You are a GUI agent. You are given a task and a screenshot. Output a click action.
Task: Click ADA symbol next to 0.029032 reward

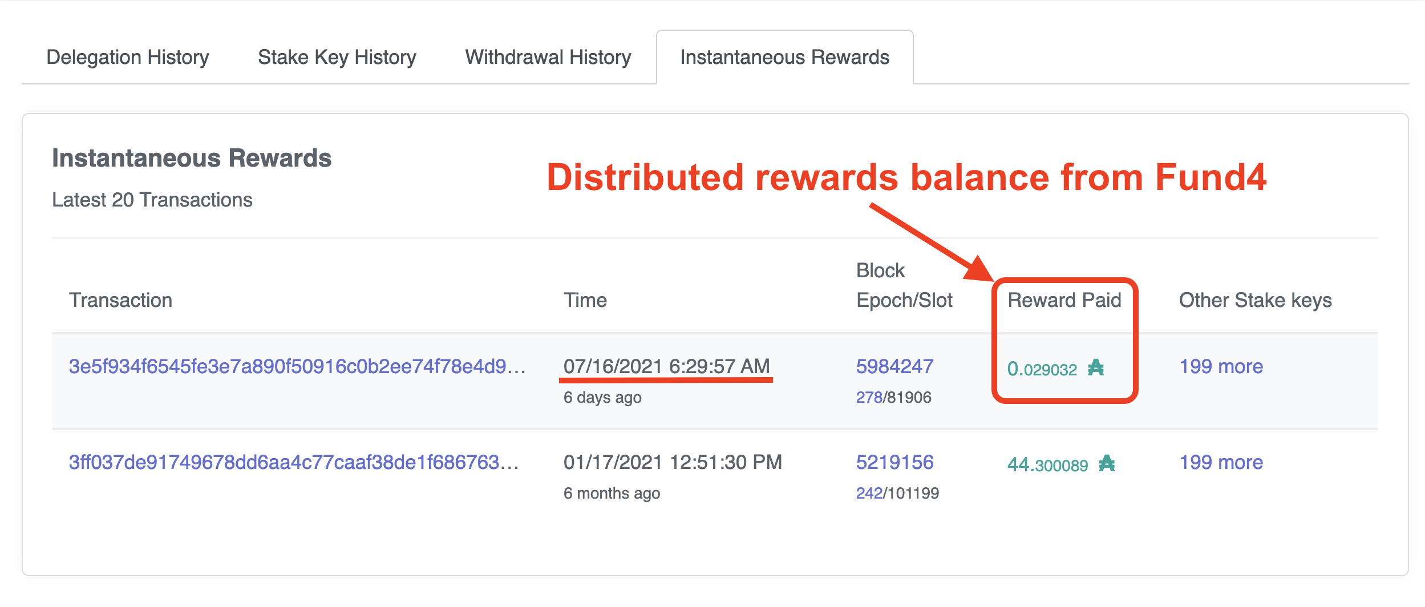coord(1096,368)
